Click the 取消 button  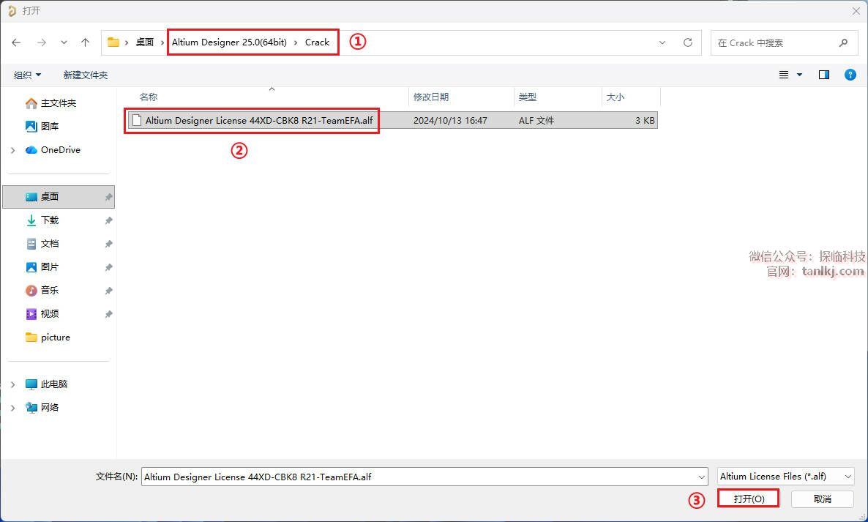[822, 499]
